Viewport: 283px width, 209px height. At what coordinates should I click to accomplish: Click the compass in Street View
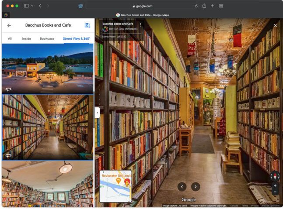coord(275,176)
